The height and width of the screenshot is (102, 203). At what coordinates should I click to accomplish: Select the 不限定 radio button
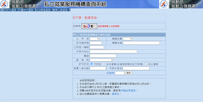92,64
